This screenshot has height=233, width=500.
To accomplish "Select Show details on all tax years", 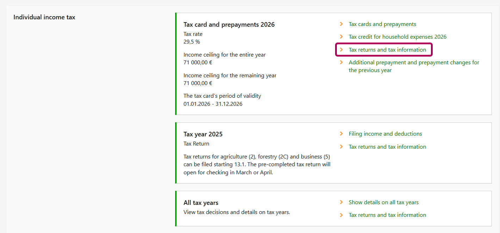I will (x=383, y=202).
